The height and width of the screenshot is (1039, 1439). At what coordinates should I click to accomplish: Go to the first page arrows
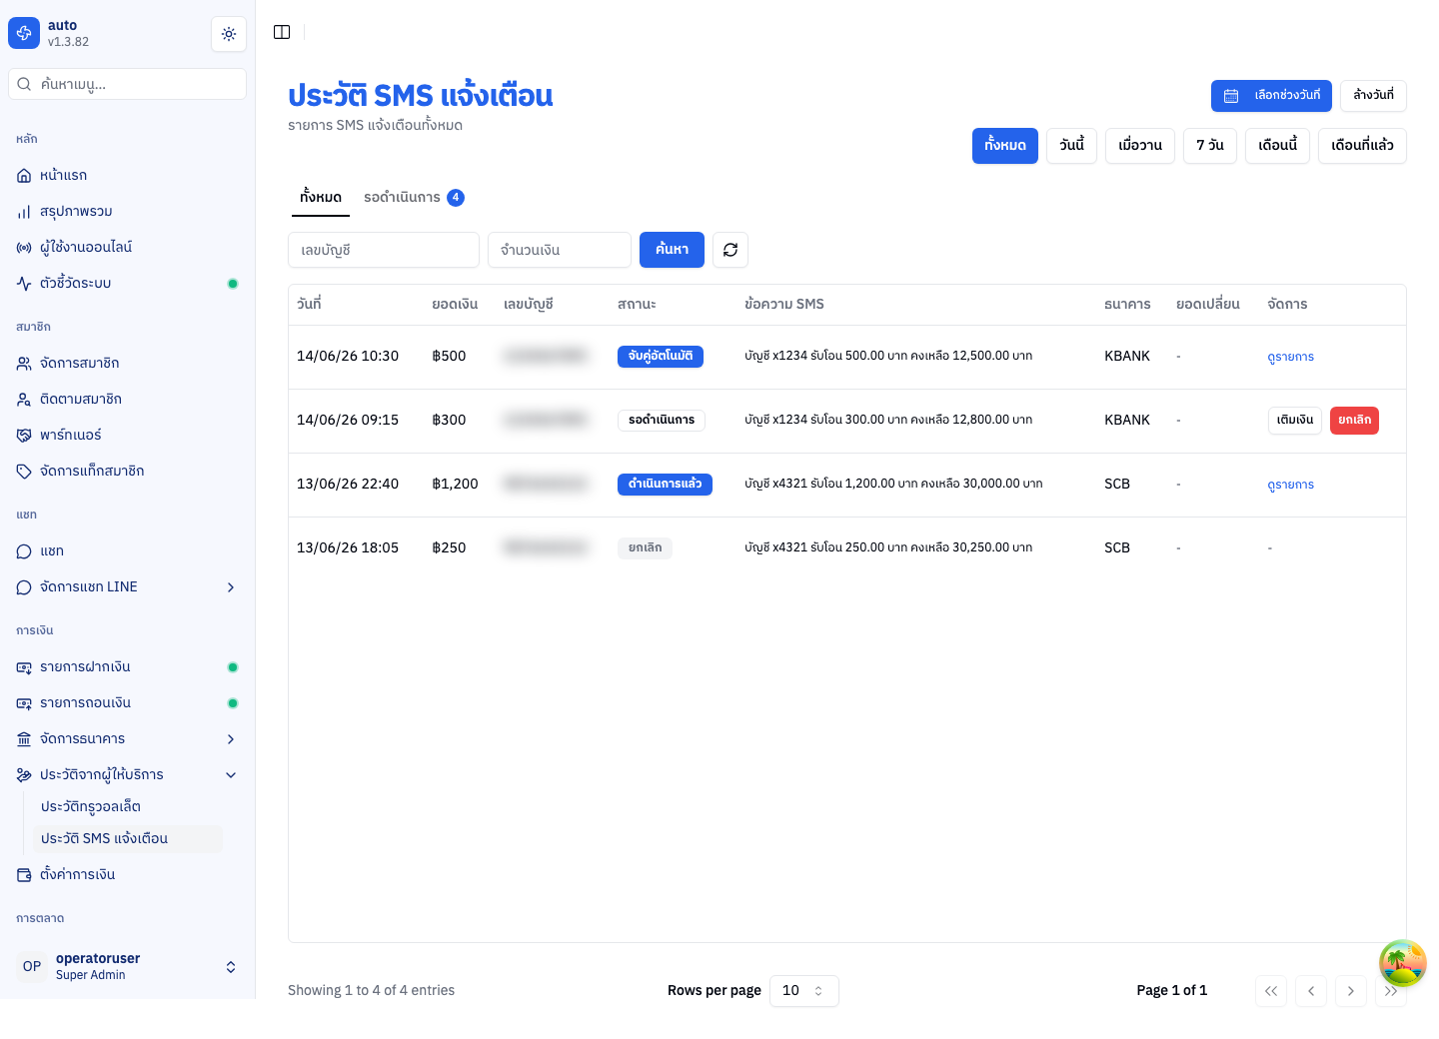click(1271, 991)
